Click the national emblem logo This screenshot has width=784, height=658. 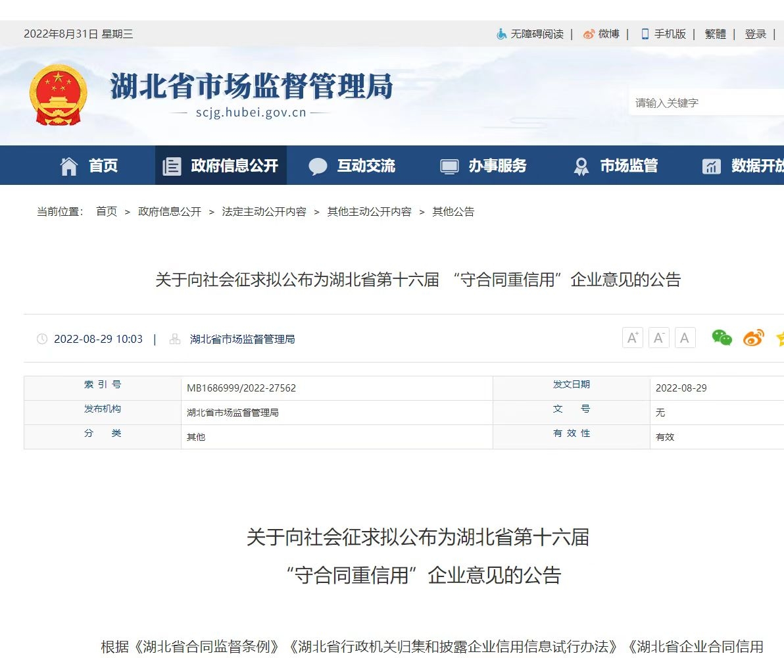coord(58,95)
